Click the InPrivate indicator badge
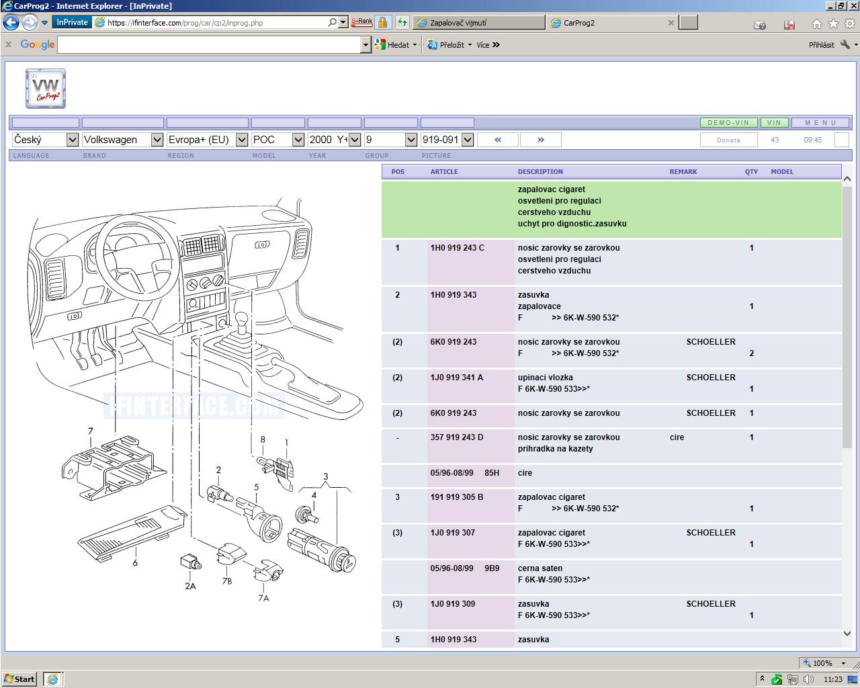 pos(72,22)
